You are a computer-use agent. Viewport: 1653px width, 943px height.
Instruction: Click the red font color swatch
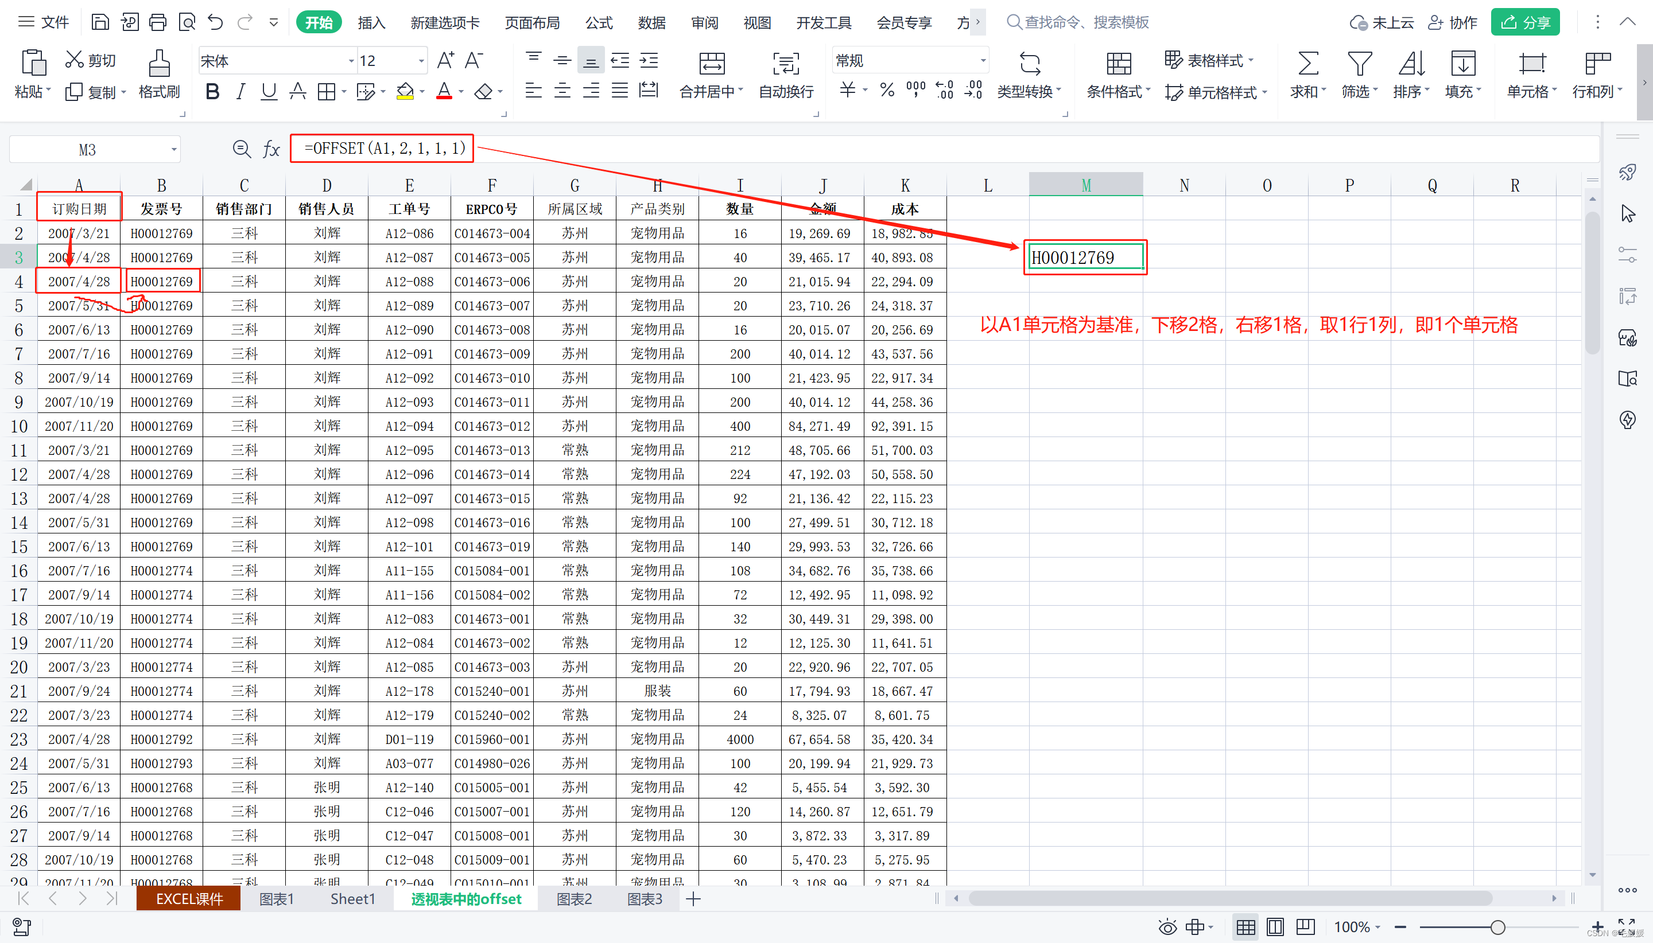(444, 91)
